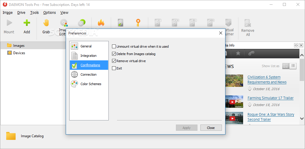Viewport: 305px width, 149px height.
Task: Open Civilization 6 System Requirements link
Action: point(267,80)
